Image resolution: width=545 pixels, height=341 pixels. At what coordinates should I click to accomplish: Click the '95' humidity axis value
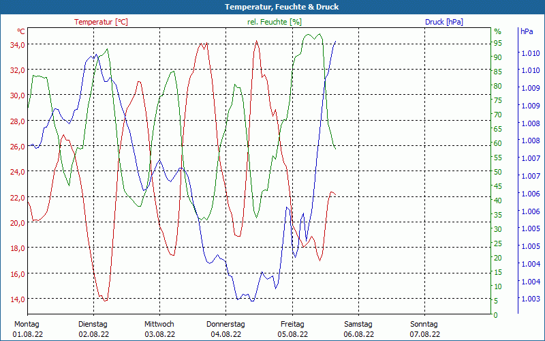(x=498, y=43)
